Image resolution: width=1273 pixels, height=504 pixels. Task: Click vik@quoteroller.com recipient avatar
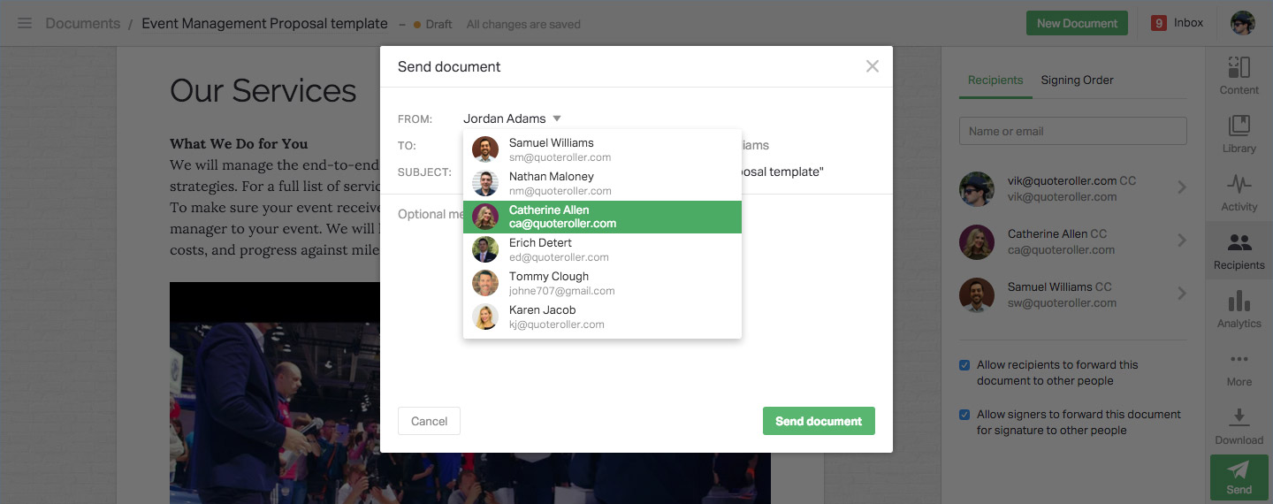977,189
